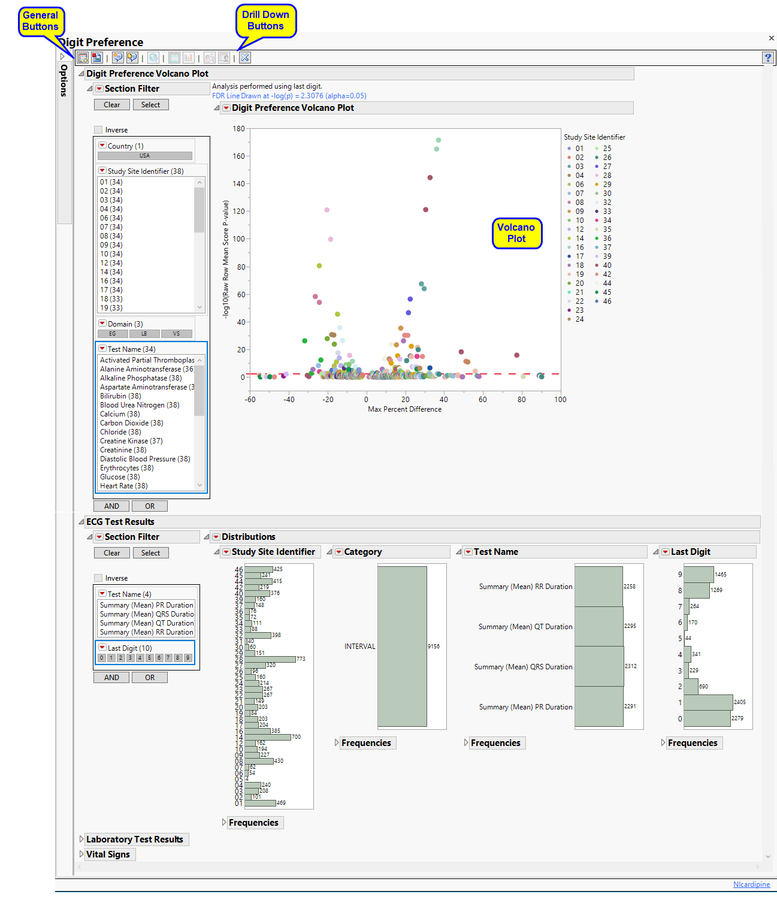Click the view notes speech bubble icon

(132, 58)
